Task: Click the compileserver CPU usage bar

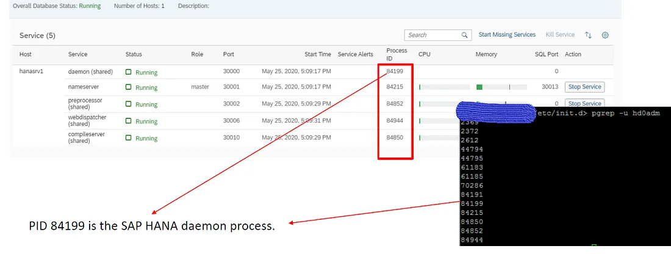Action: click(439, 137)
